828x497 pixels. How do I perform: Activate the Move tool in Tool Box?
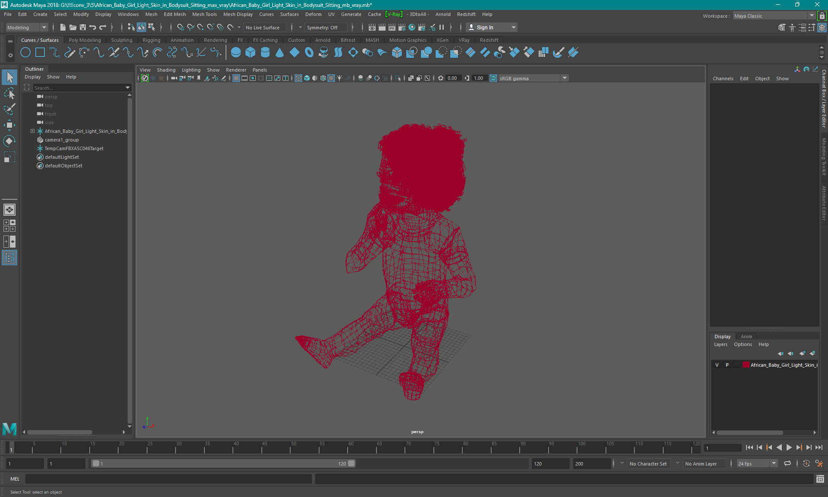click(9, 125)
